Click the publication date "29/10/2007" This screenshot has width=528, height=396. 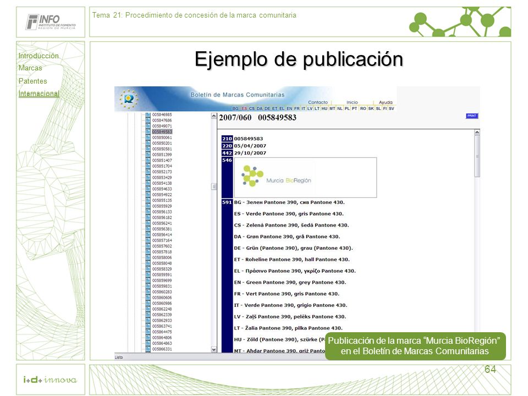click(250, 153)
